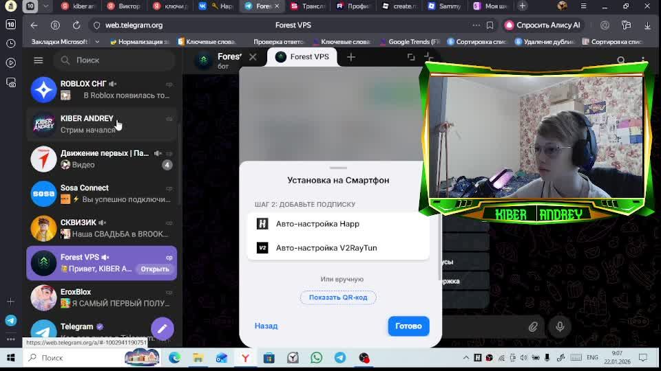Open Telegram from the taskbar
661x371 pixels.
340,357
